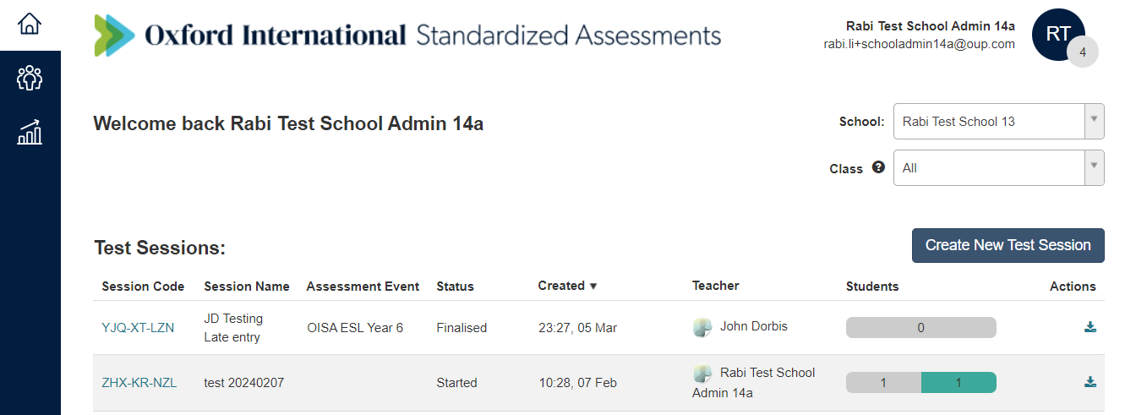
Task: Click the Oxford International logo arrow
Action: click(x=114, y=35)
